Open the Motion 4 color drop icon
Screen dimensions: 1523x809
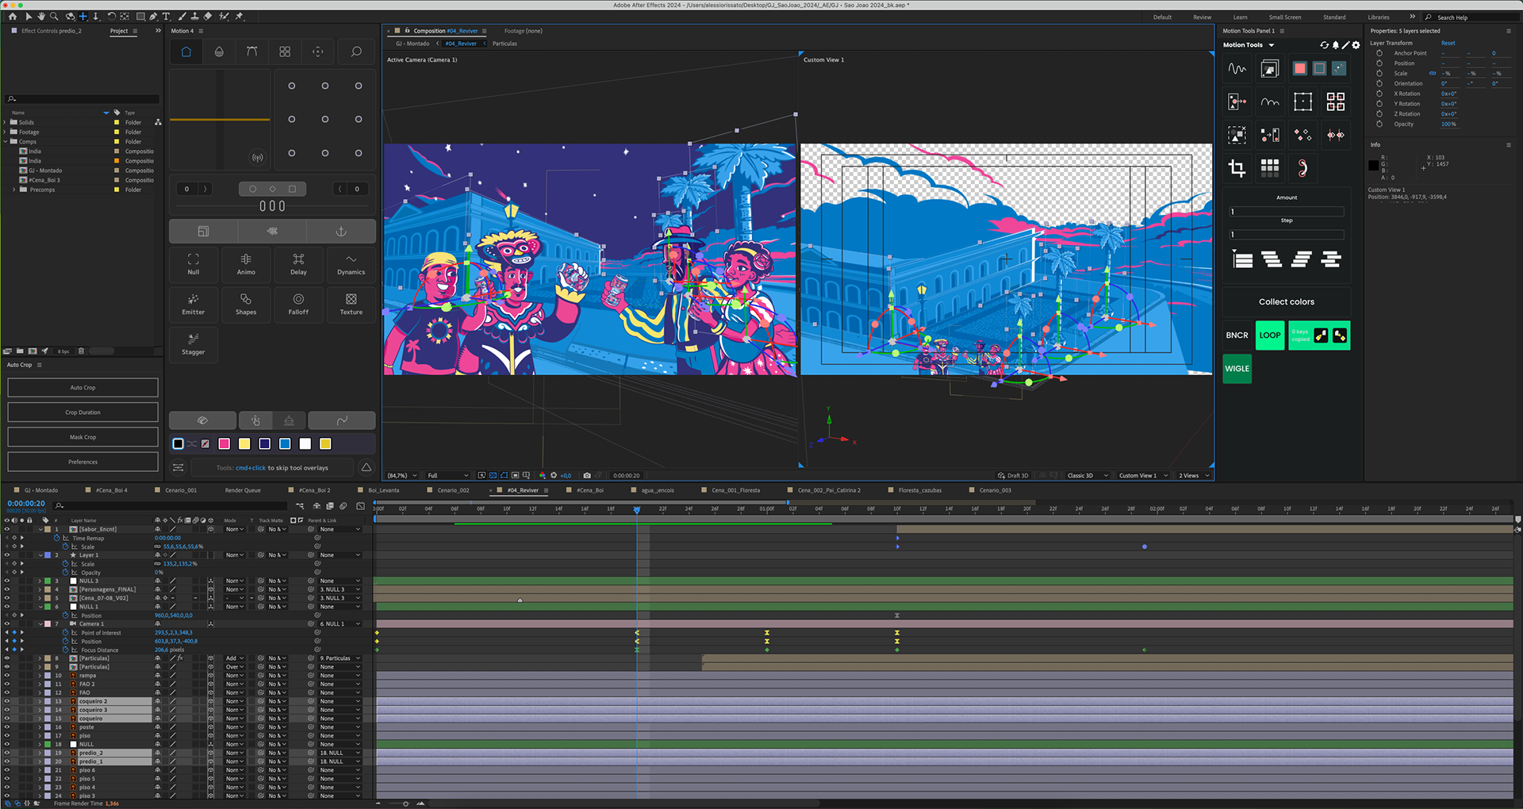(x=219, y=52)
